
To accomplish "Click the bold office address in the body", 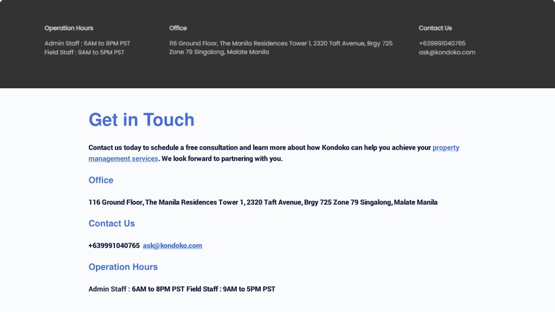I will click(263, 203).
